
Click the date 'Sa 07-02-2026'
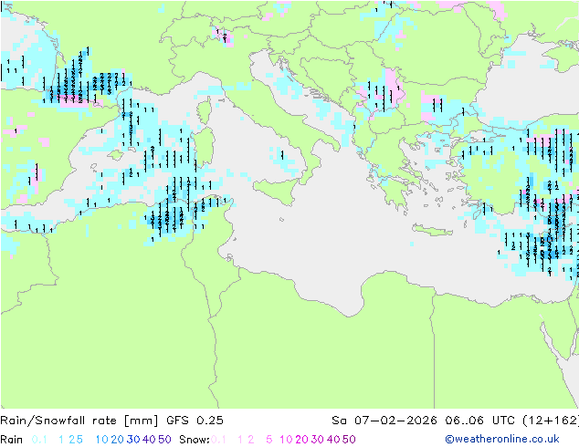384,421
